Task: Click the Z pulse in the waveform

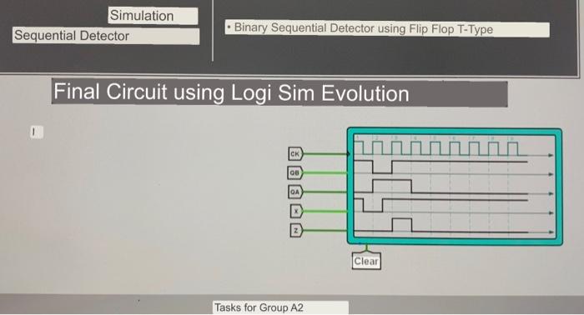Action: 402,225
